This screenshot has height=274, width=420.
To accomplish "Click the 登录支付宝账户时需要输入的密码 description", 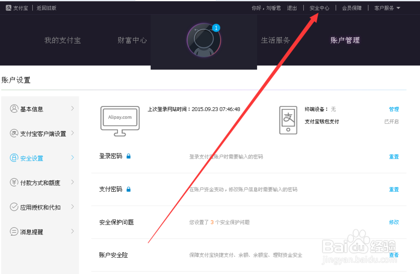I will pyautogui.click(x=226, y=157).
